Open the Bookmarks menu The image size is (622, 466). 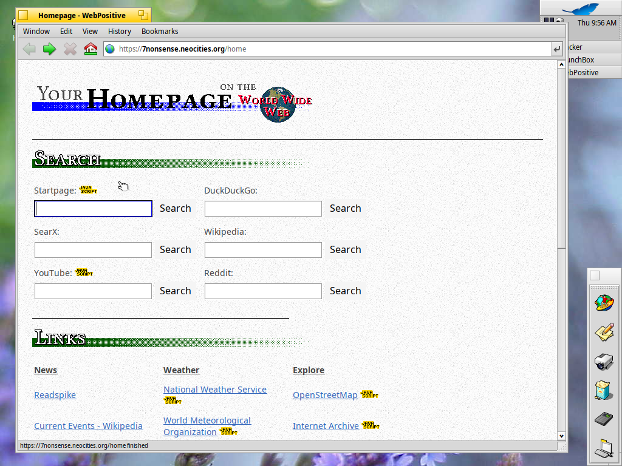point(160,32)
